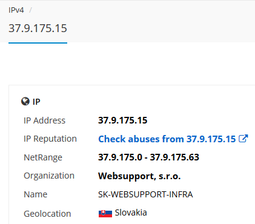Click the 37.9.175.15 page heading
The image size is (255, 224).
[38, 28]
